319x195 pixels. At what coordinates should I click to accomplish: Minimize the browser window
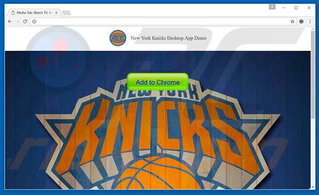[x=283, y=8]
